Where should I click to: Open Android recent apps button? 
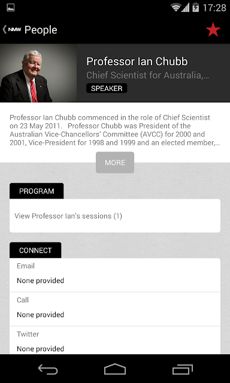click(182, 369)
